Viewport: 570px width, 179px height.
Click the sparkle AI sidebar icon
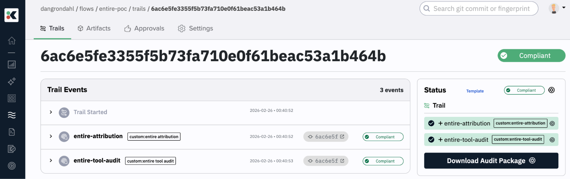pyautogui.click(x=12, y=82)
